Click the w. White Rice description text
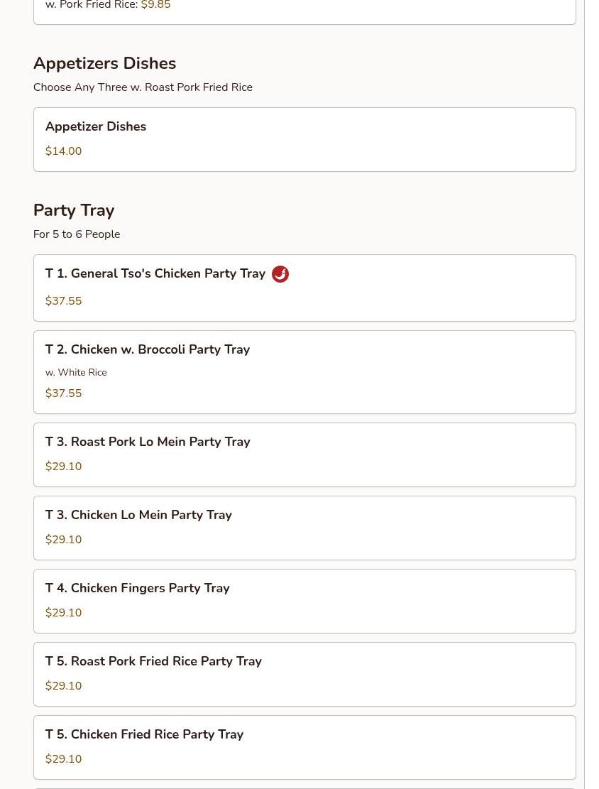 (76, 372)
